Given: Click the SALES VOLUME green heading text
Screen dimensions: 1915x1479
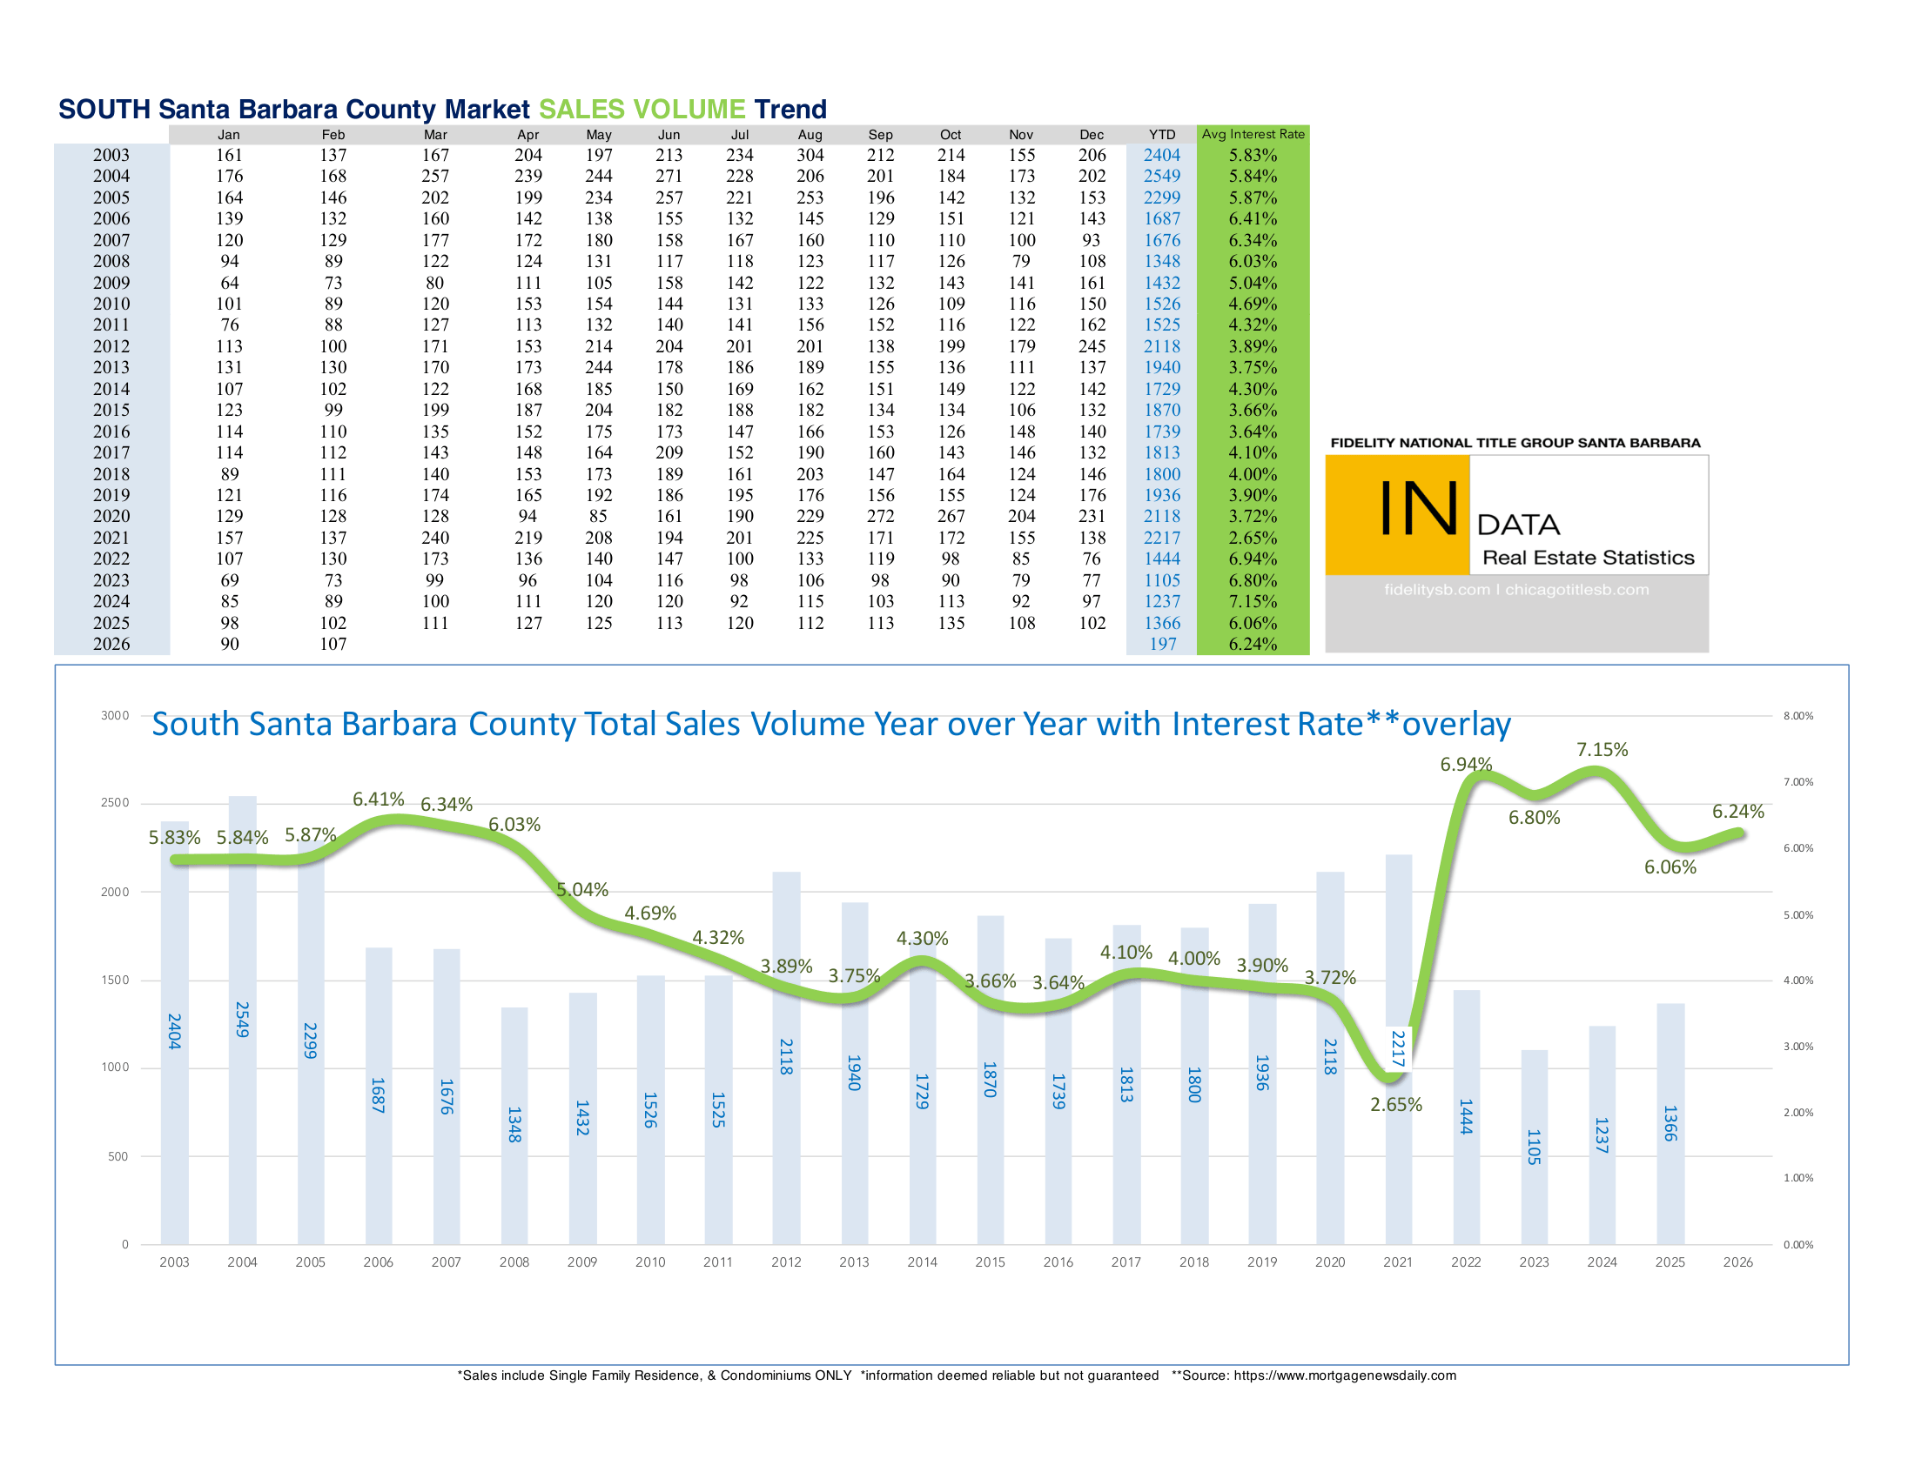Looking at the screenshot, I should pyautogui.click(x=641, y=110).
